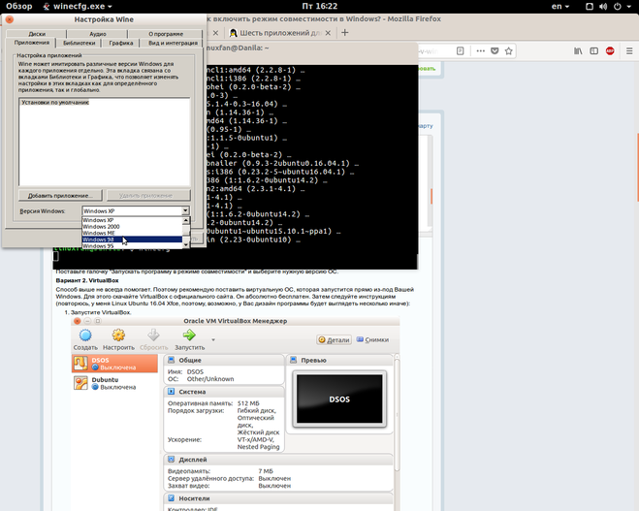Close the Шесть приложений Firefox tab
This screenshot has height=511, width=639.
click(x=328, y=33)
